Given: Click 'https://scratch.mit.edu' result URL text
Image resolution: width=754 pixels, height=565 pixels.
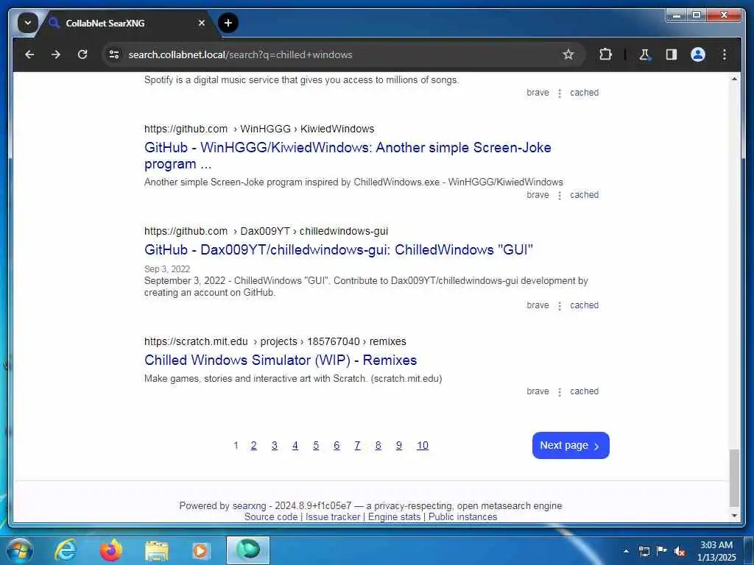Looking at the screenshot, I should tap(196, 341).
